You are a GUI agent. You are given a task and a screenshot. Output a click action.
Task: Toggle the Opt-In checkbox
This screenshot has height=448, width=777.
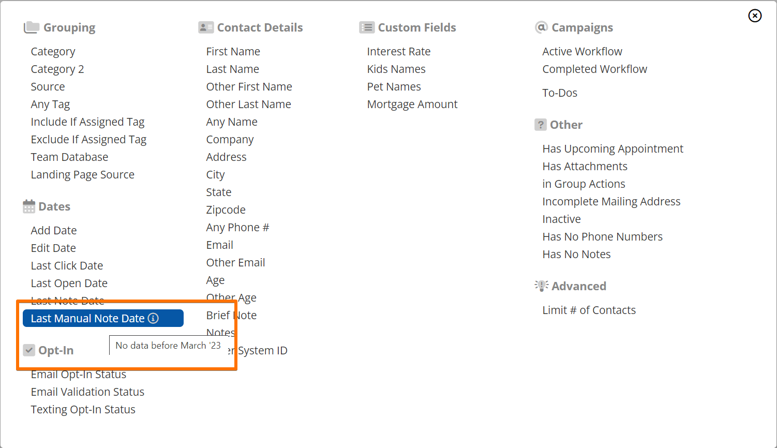(x=29, y=350)
